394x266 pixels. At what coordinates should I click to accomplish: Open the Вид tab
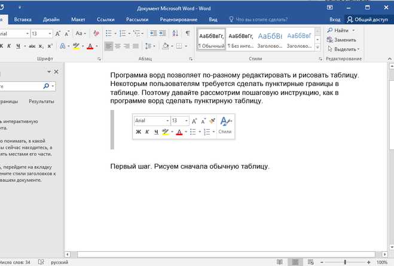tap(213, 20)
